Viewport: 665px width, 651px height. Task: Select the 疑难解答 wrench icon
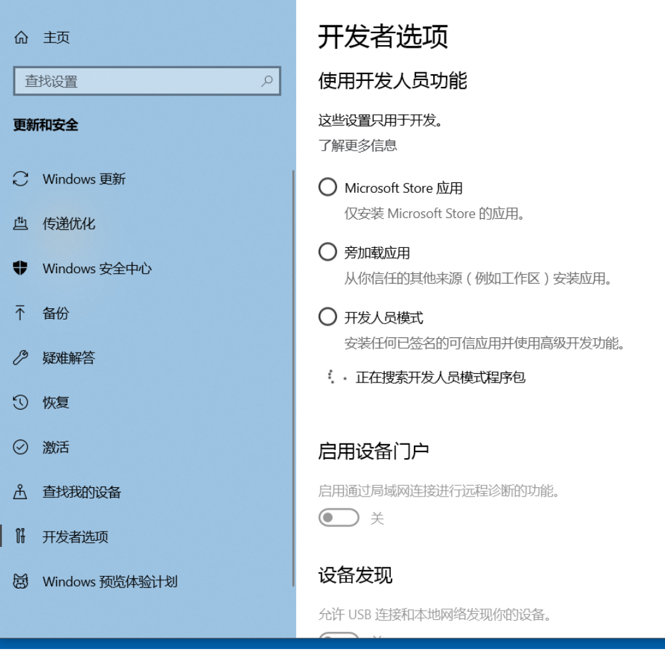coord(21,358)
